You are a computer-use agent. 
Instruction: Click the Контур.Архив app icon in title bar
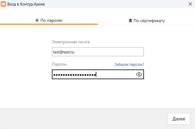(4, 4)
